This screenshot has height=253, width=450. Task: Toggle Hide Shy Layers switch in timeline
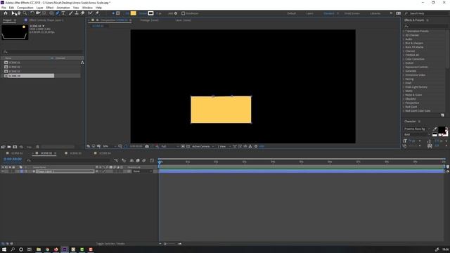click(x=131, y=160)
